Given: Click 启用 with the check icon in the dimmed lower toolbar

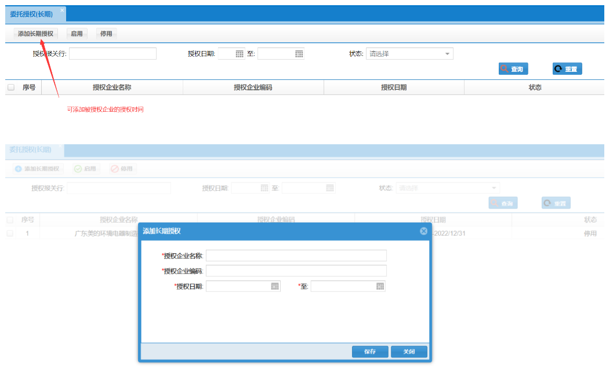Looking at the screenshot, I should pos(86,169).
